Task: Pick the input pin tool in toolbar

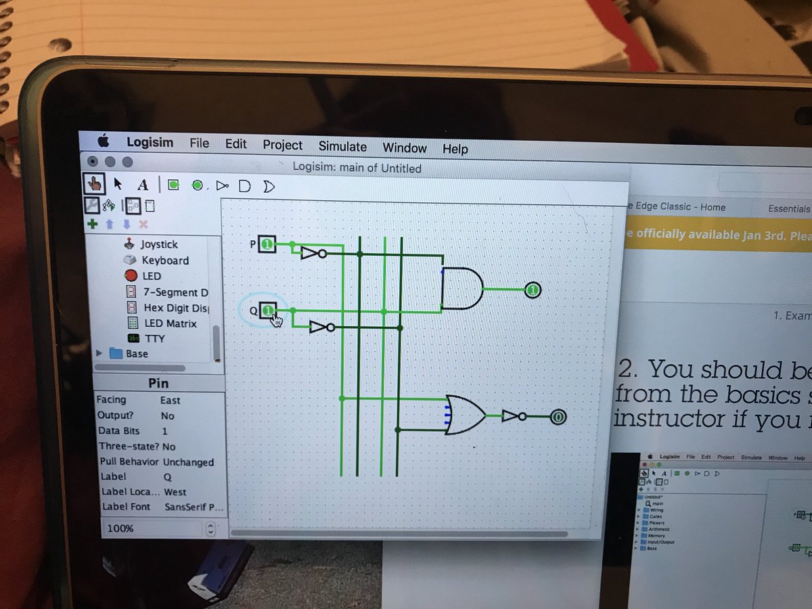Action: point(173,184)
